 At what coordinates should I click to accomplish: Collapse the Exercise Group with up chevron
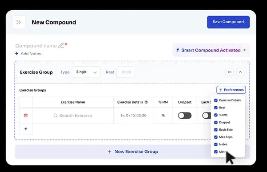tap(240, 72)
